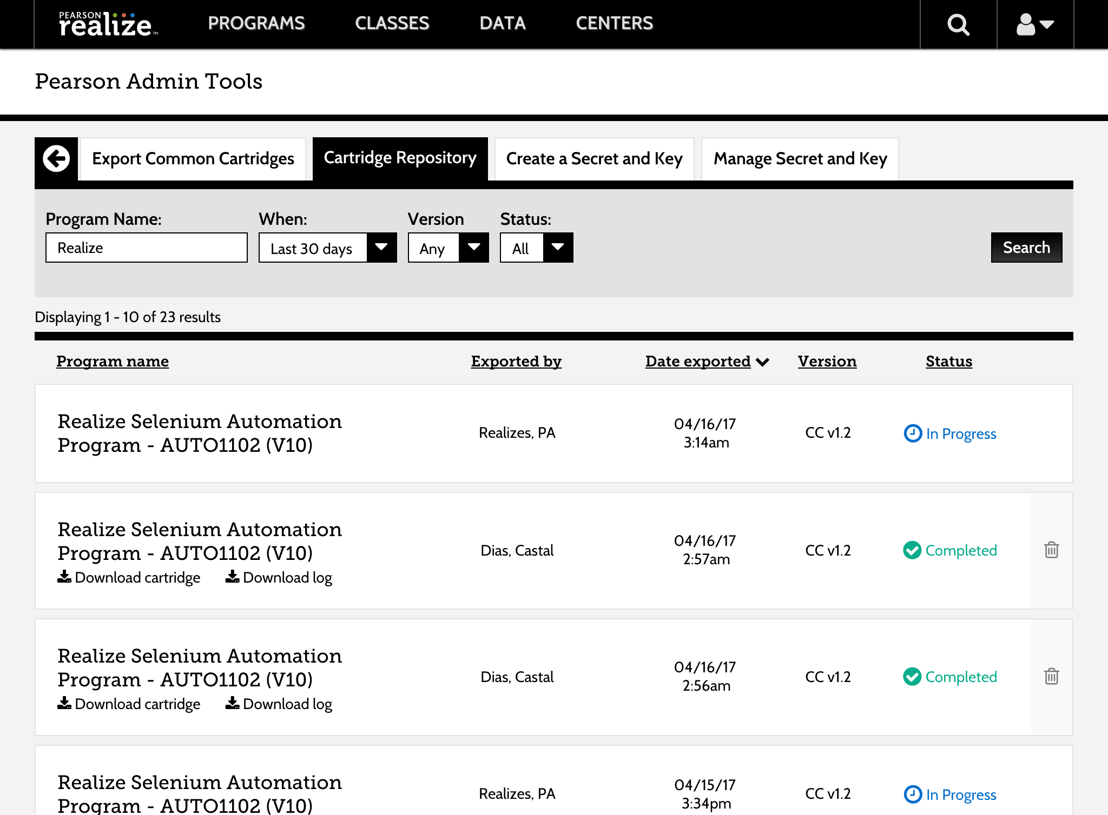
Task: Open the user profile menu icon
Action: coord(1034,24)
